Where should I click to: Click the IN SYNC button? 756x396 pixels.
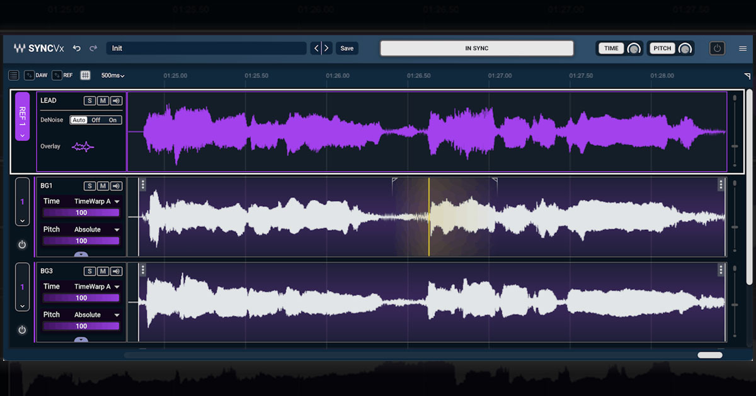(x=476, y=48)
